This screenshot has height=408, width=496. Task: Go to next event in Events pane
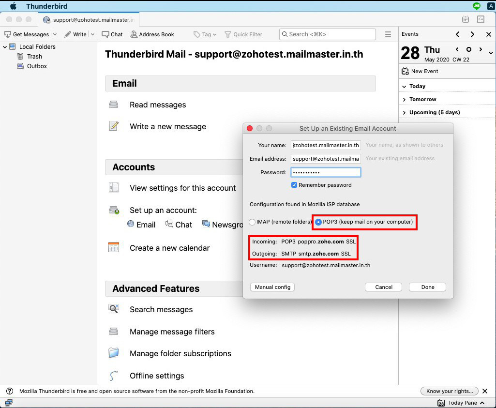(x=472, y=34)
